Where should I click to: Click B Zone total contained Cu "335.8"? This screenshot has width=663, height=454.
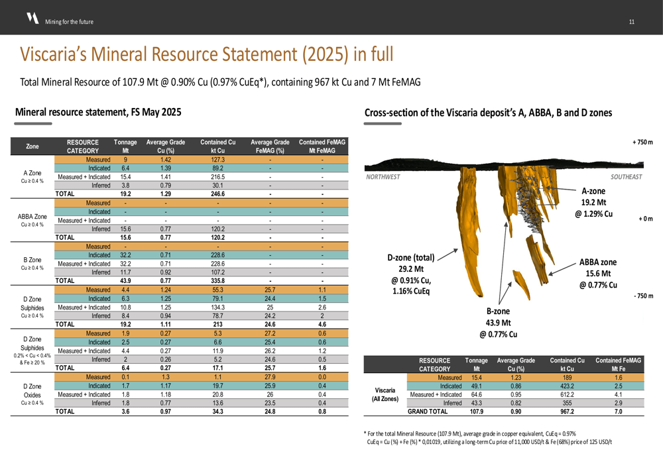point(217,281)
